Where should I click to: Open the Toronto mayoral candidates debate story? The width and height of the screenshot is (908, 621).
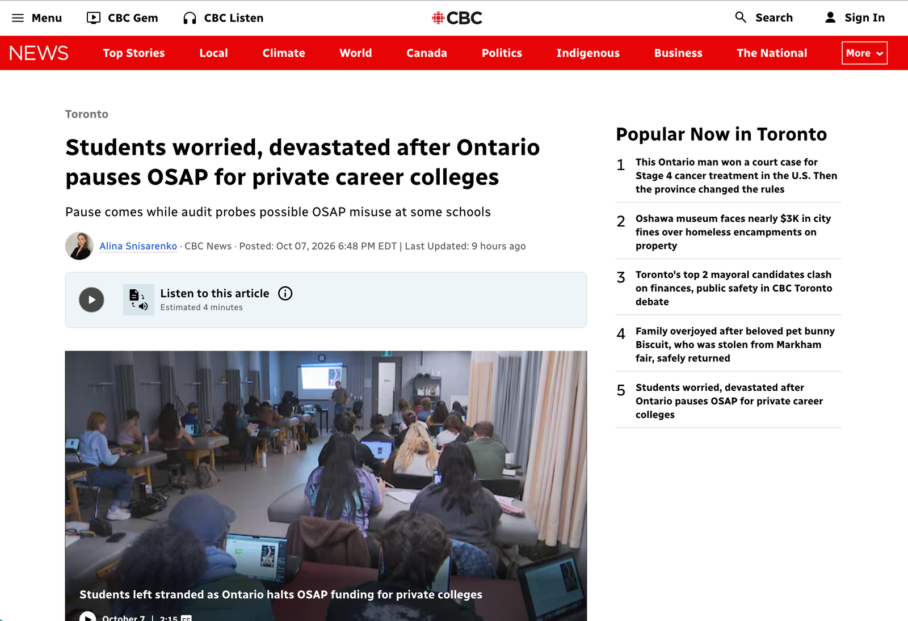[734, 288]
